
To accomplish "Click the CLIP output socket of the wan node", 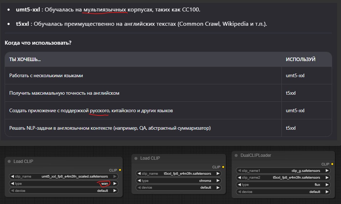I will (120, 170).
